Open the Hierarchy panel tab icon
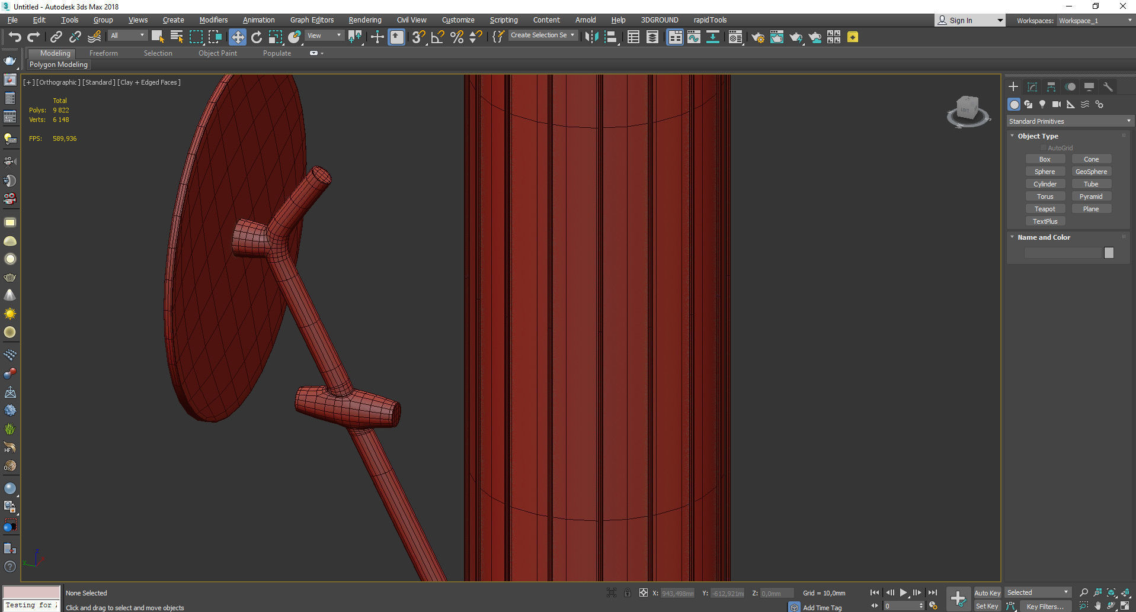This screenshot has height=612, width=1136. 1051,86
